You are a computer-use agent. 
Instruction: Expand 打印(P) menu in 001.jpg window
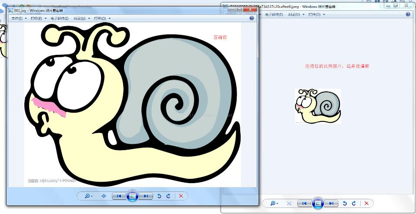coord(38,18)
